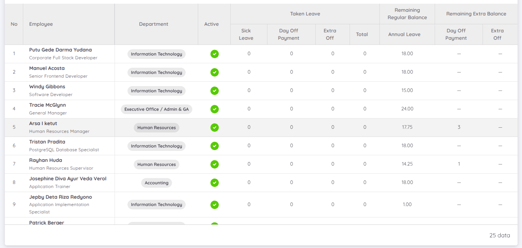Click the active checkmark beside Rayhan Huda
Screen dimensions: 522x248
coord(214,164)
